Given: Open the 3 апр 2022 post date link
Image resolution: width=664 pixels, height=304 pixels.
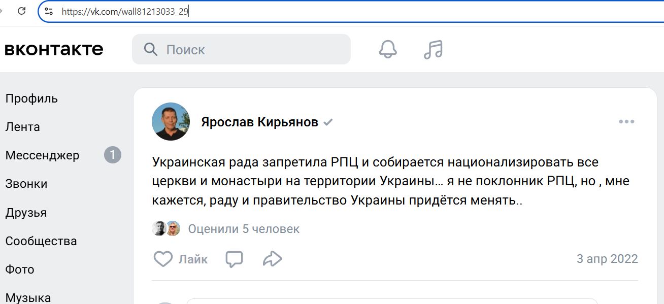Looking at the screenshot, I should pos(607,259).
